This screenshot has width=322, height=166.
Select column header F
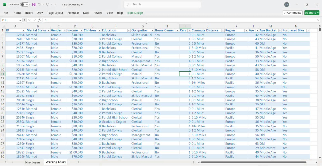116,26
